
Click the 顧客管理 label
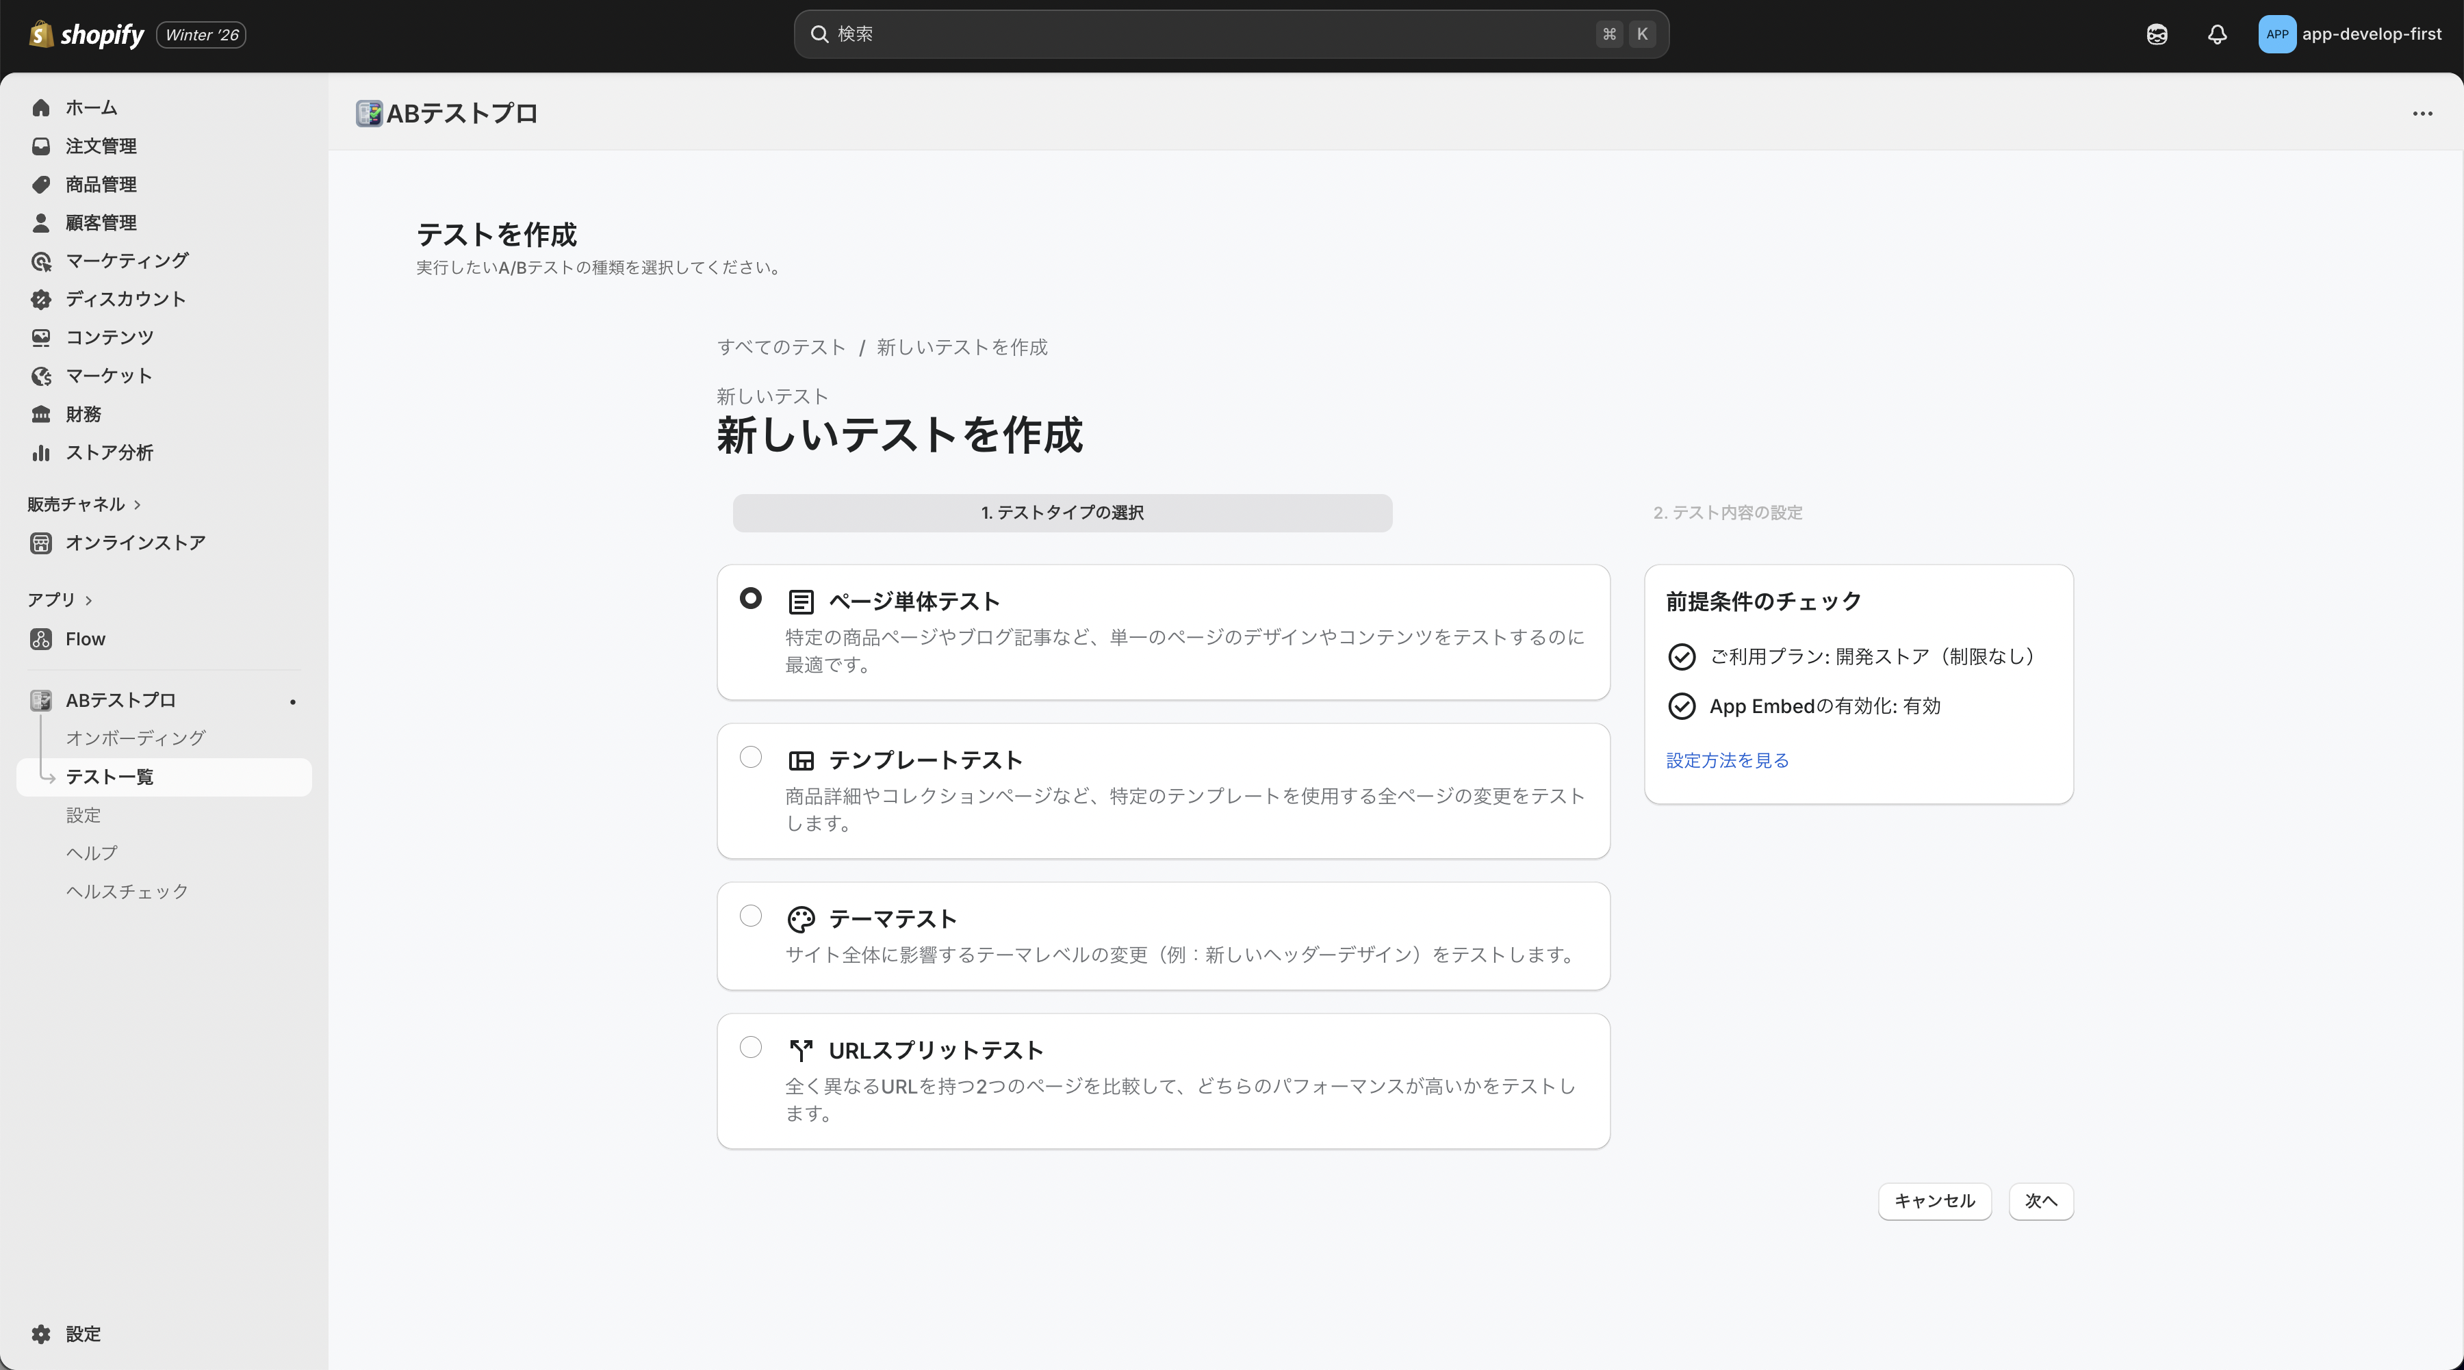(101, 223)
